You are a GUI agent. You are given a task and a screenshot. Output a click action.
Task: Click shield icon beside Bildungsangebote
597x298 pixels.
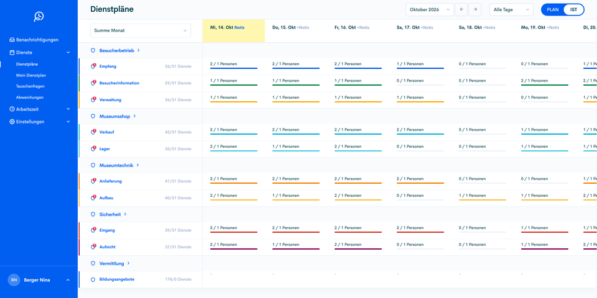pos(93,279)
